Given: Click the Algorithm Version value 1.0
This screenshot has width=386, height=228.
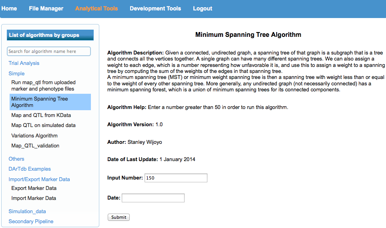Looking at the screenshot, I should (x=159, y=124).
